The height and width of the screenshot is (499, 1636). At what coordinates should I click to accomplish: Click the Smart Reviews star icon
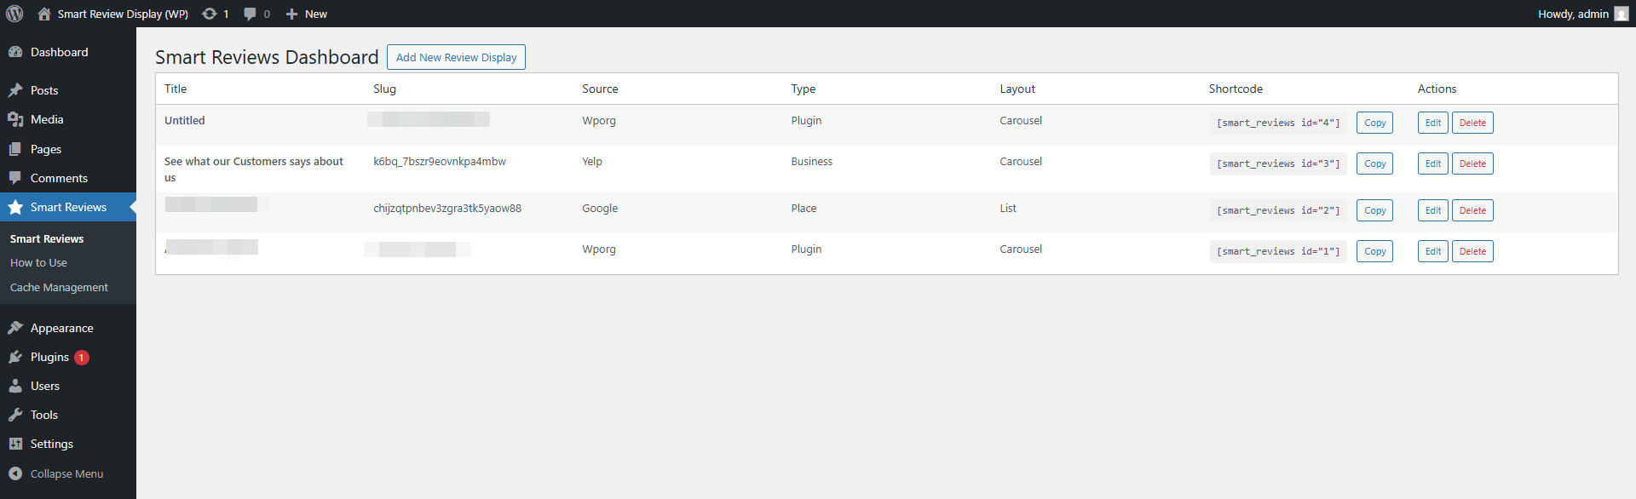[19, 207]
